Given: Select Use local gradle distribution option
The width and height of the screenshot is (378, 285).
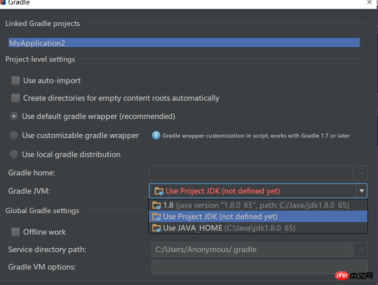Looking at the screenshot, I should [14, 155].
